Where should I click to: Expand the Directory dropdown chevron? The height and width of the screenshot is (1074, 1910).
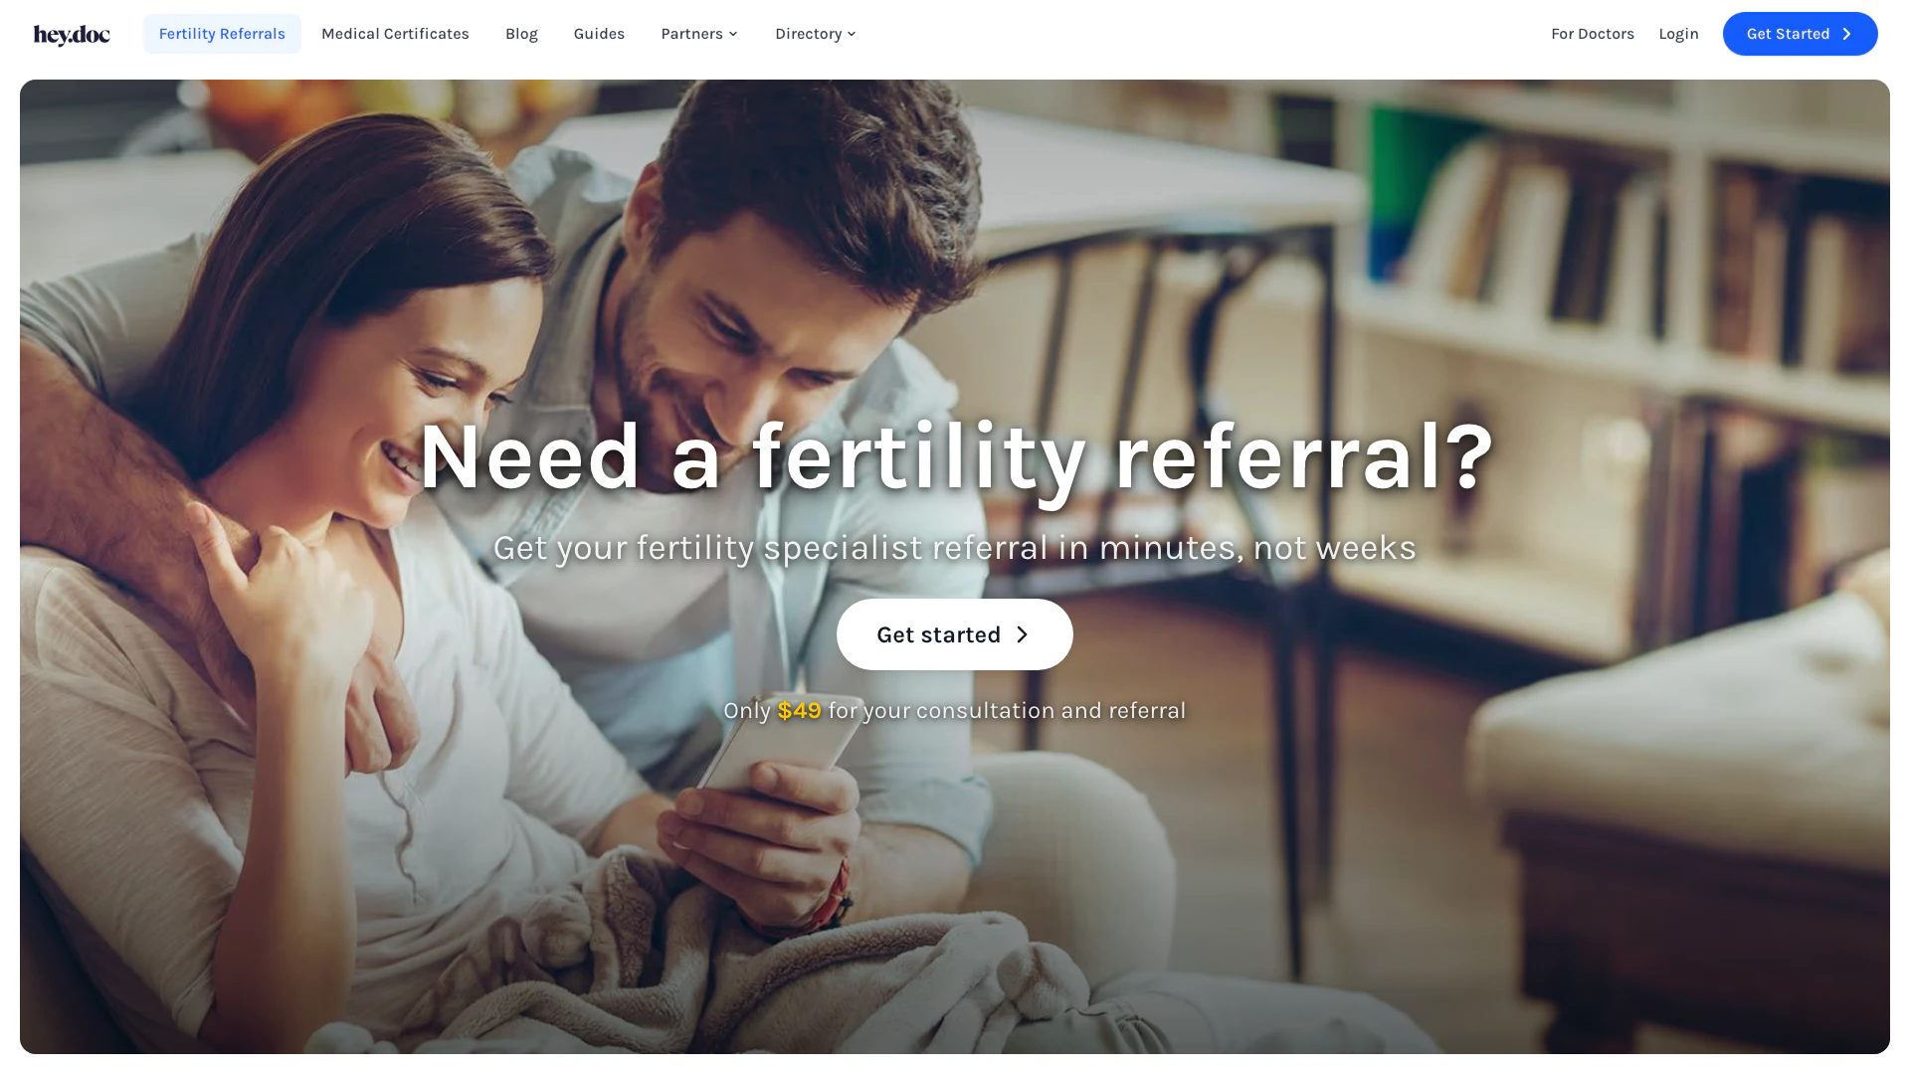click(852, 34)
